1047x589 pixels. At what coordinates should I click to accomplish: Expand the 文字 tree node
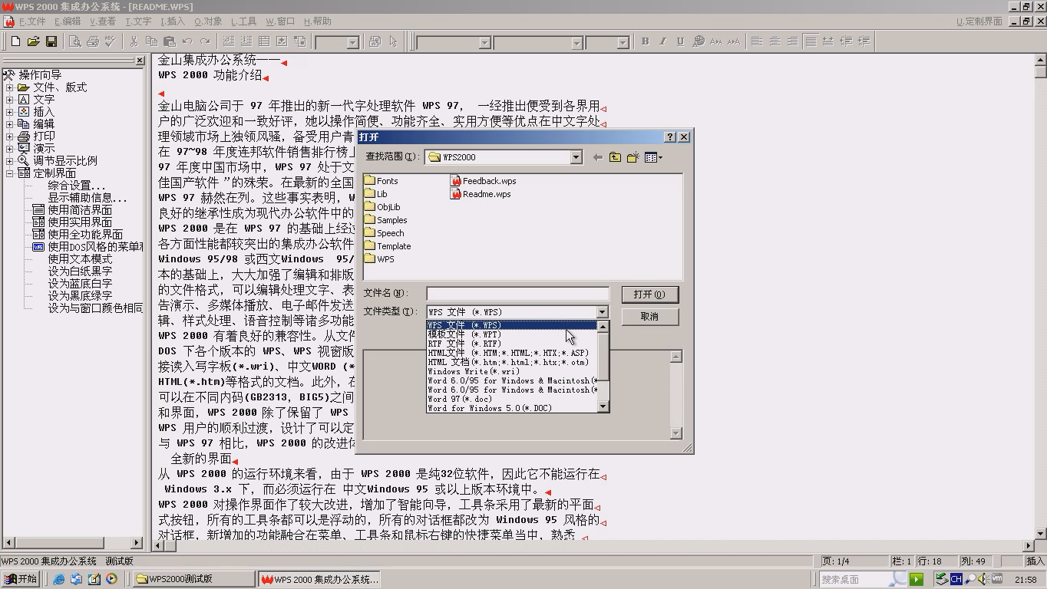click(x=10, y=100)
